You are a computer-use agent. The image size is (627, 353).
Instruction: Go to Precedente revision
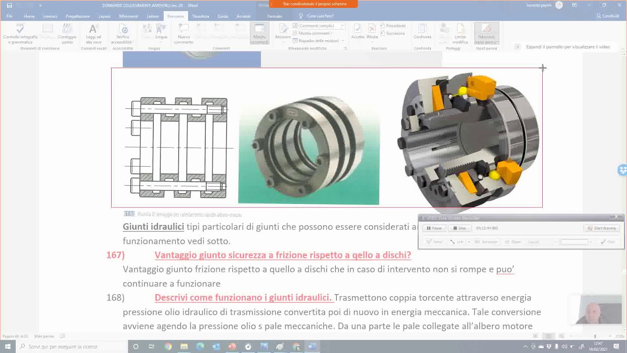point(393,26)
